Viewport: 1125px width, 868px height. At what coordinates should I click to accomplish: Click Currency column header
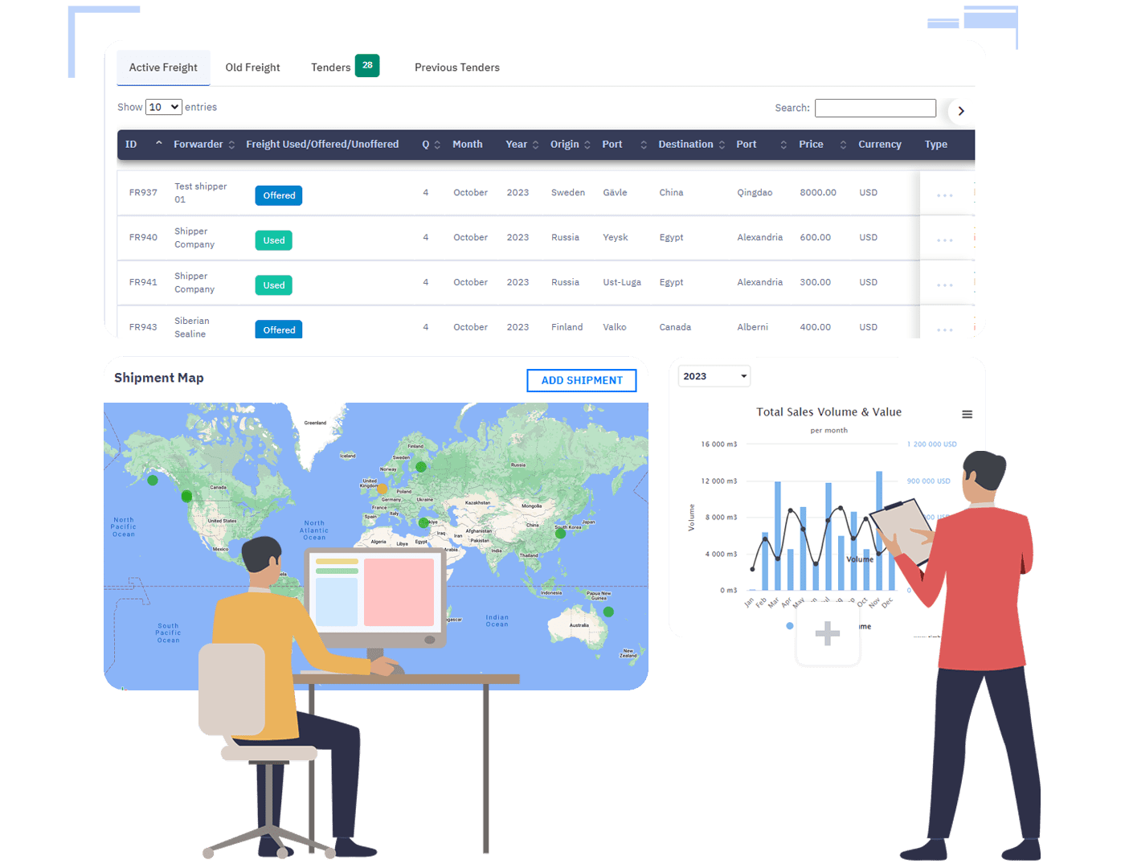click(880, 145)
